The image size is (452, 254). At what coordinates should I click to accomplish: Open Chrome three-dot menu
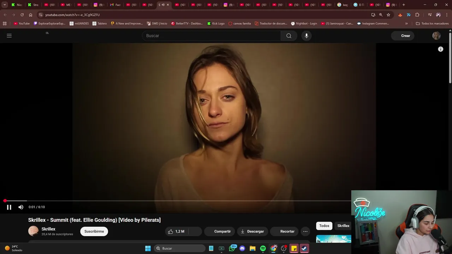pos(447,15)
